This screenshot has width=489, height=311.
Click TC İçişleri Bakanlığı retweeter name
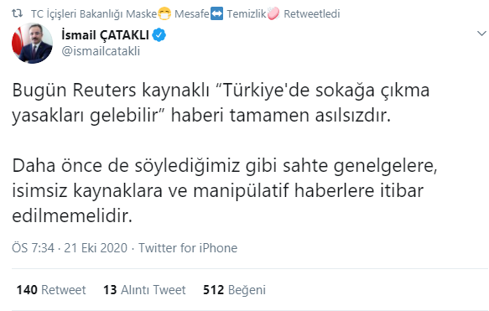(x=93, y=14)
